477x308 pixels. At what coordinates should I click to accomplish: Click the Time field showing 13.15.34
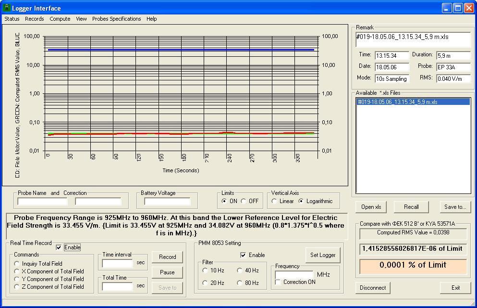point(392,56)
